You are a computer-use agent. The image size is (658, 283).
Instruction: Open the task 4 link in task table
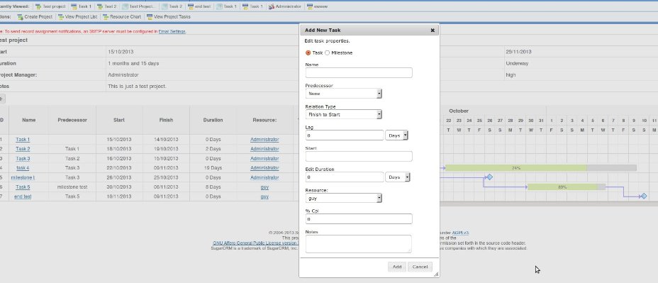(23, 168)
